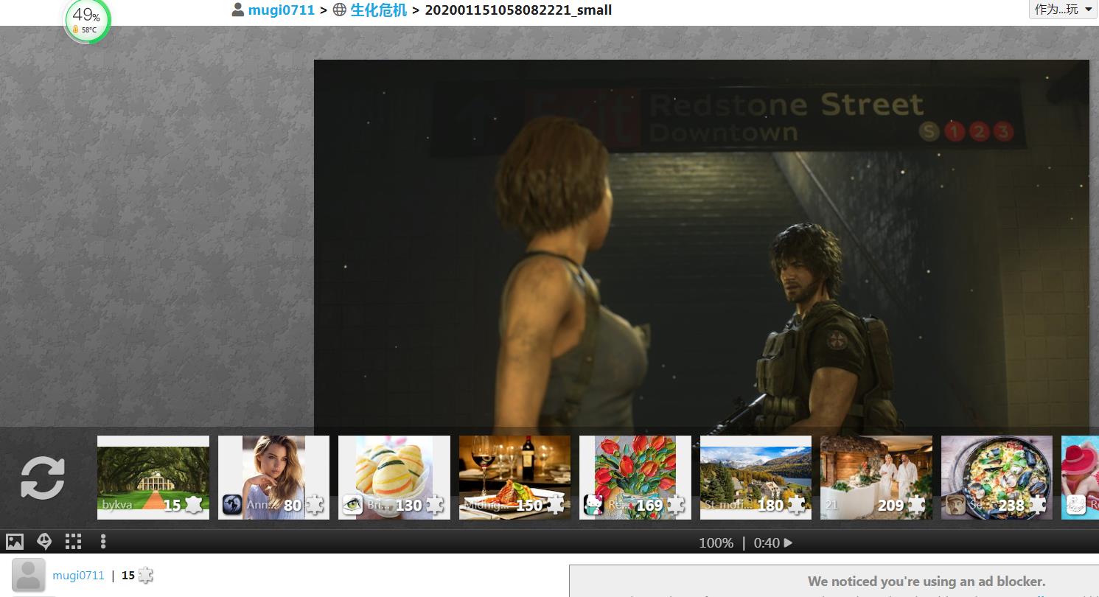The width and height of the screenshot is (1099, 597).
Task: Open the 169-piece red tulips puzzle
Action: 635,477
